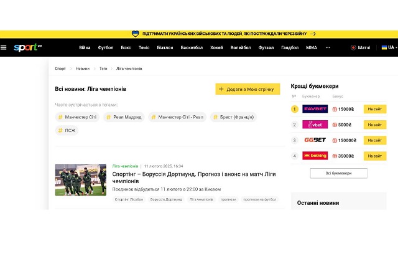Open the FAVBET bookmaker logo
The height and width of the screenshot is (266, 398).
(315, 109)
